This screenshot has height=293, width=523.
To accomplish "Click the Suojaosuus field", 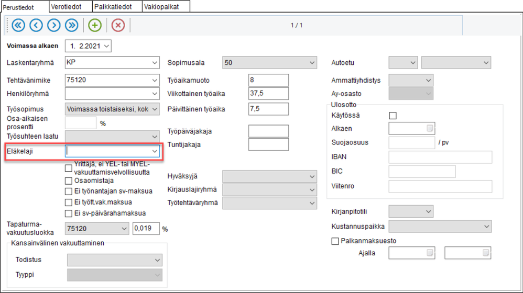I will 412,142.
